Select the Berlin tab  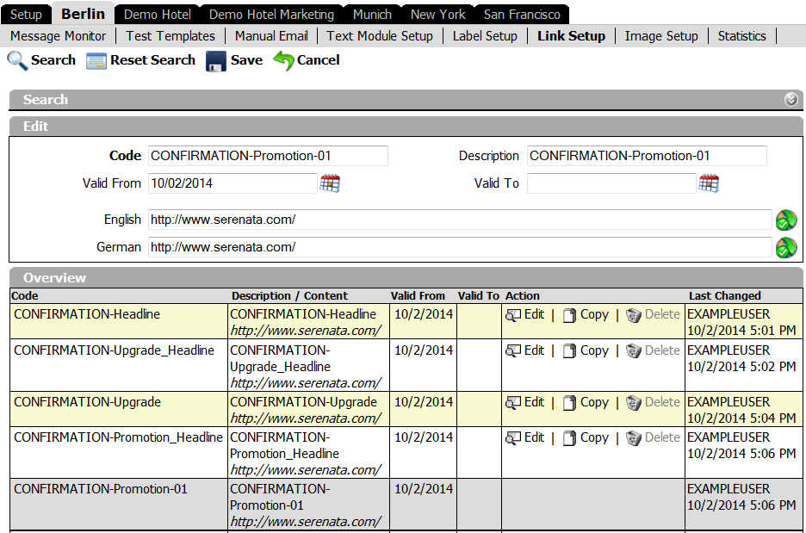[83, 14]
